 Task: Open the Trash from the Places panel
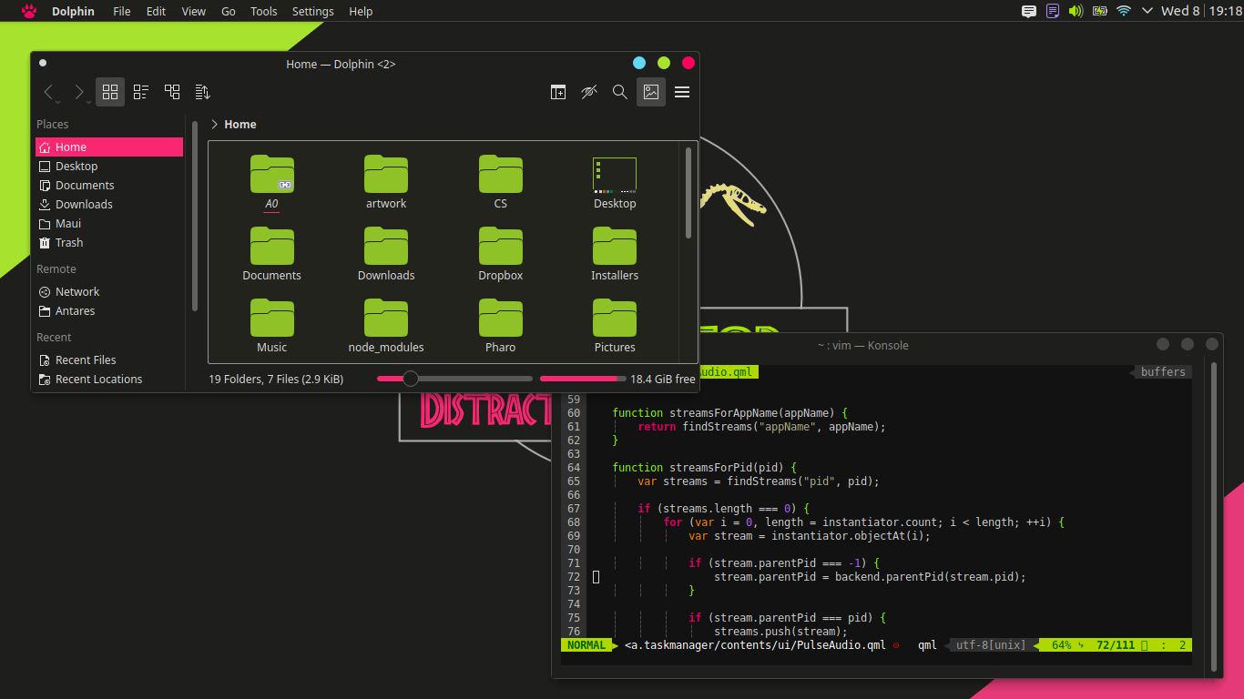tap(68, 242)
